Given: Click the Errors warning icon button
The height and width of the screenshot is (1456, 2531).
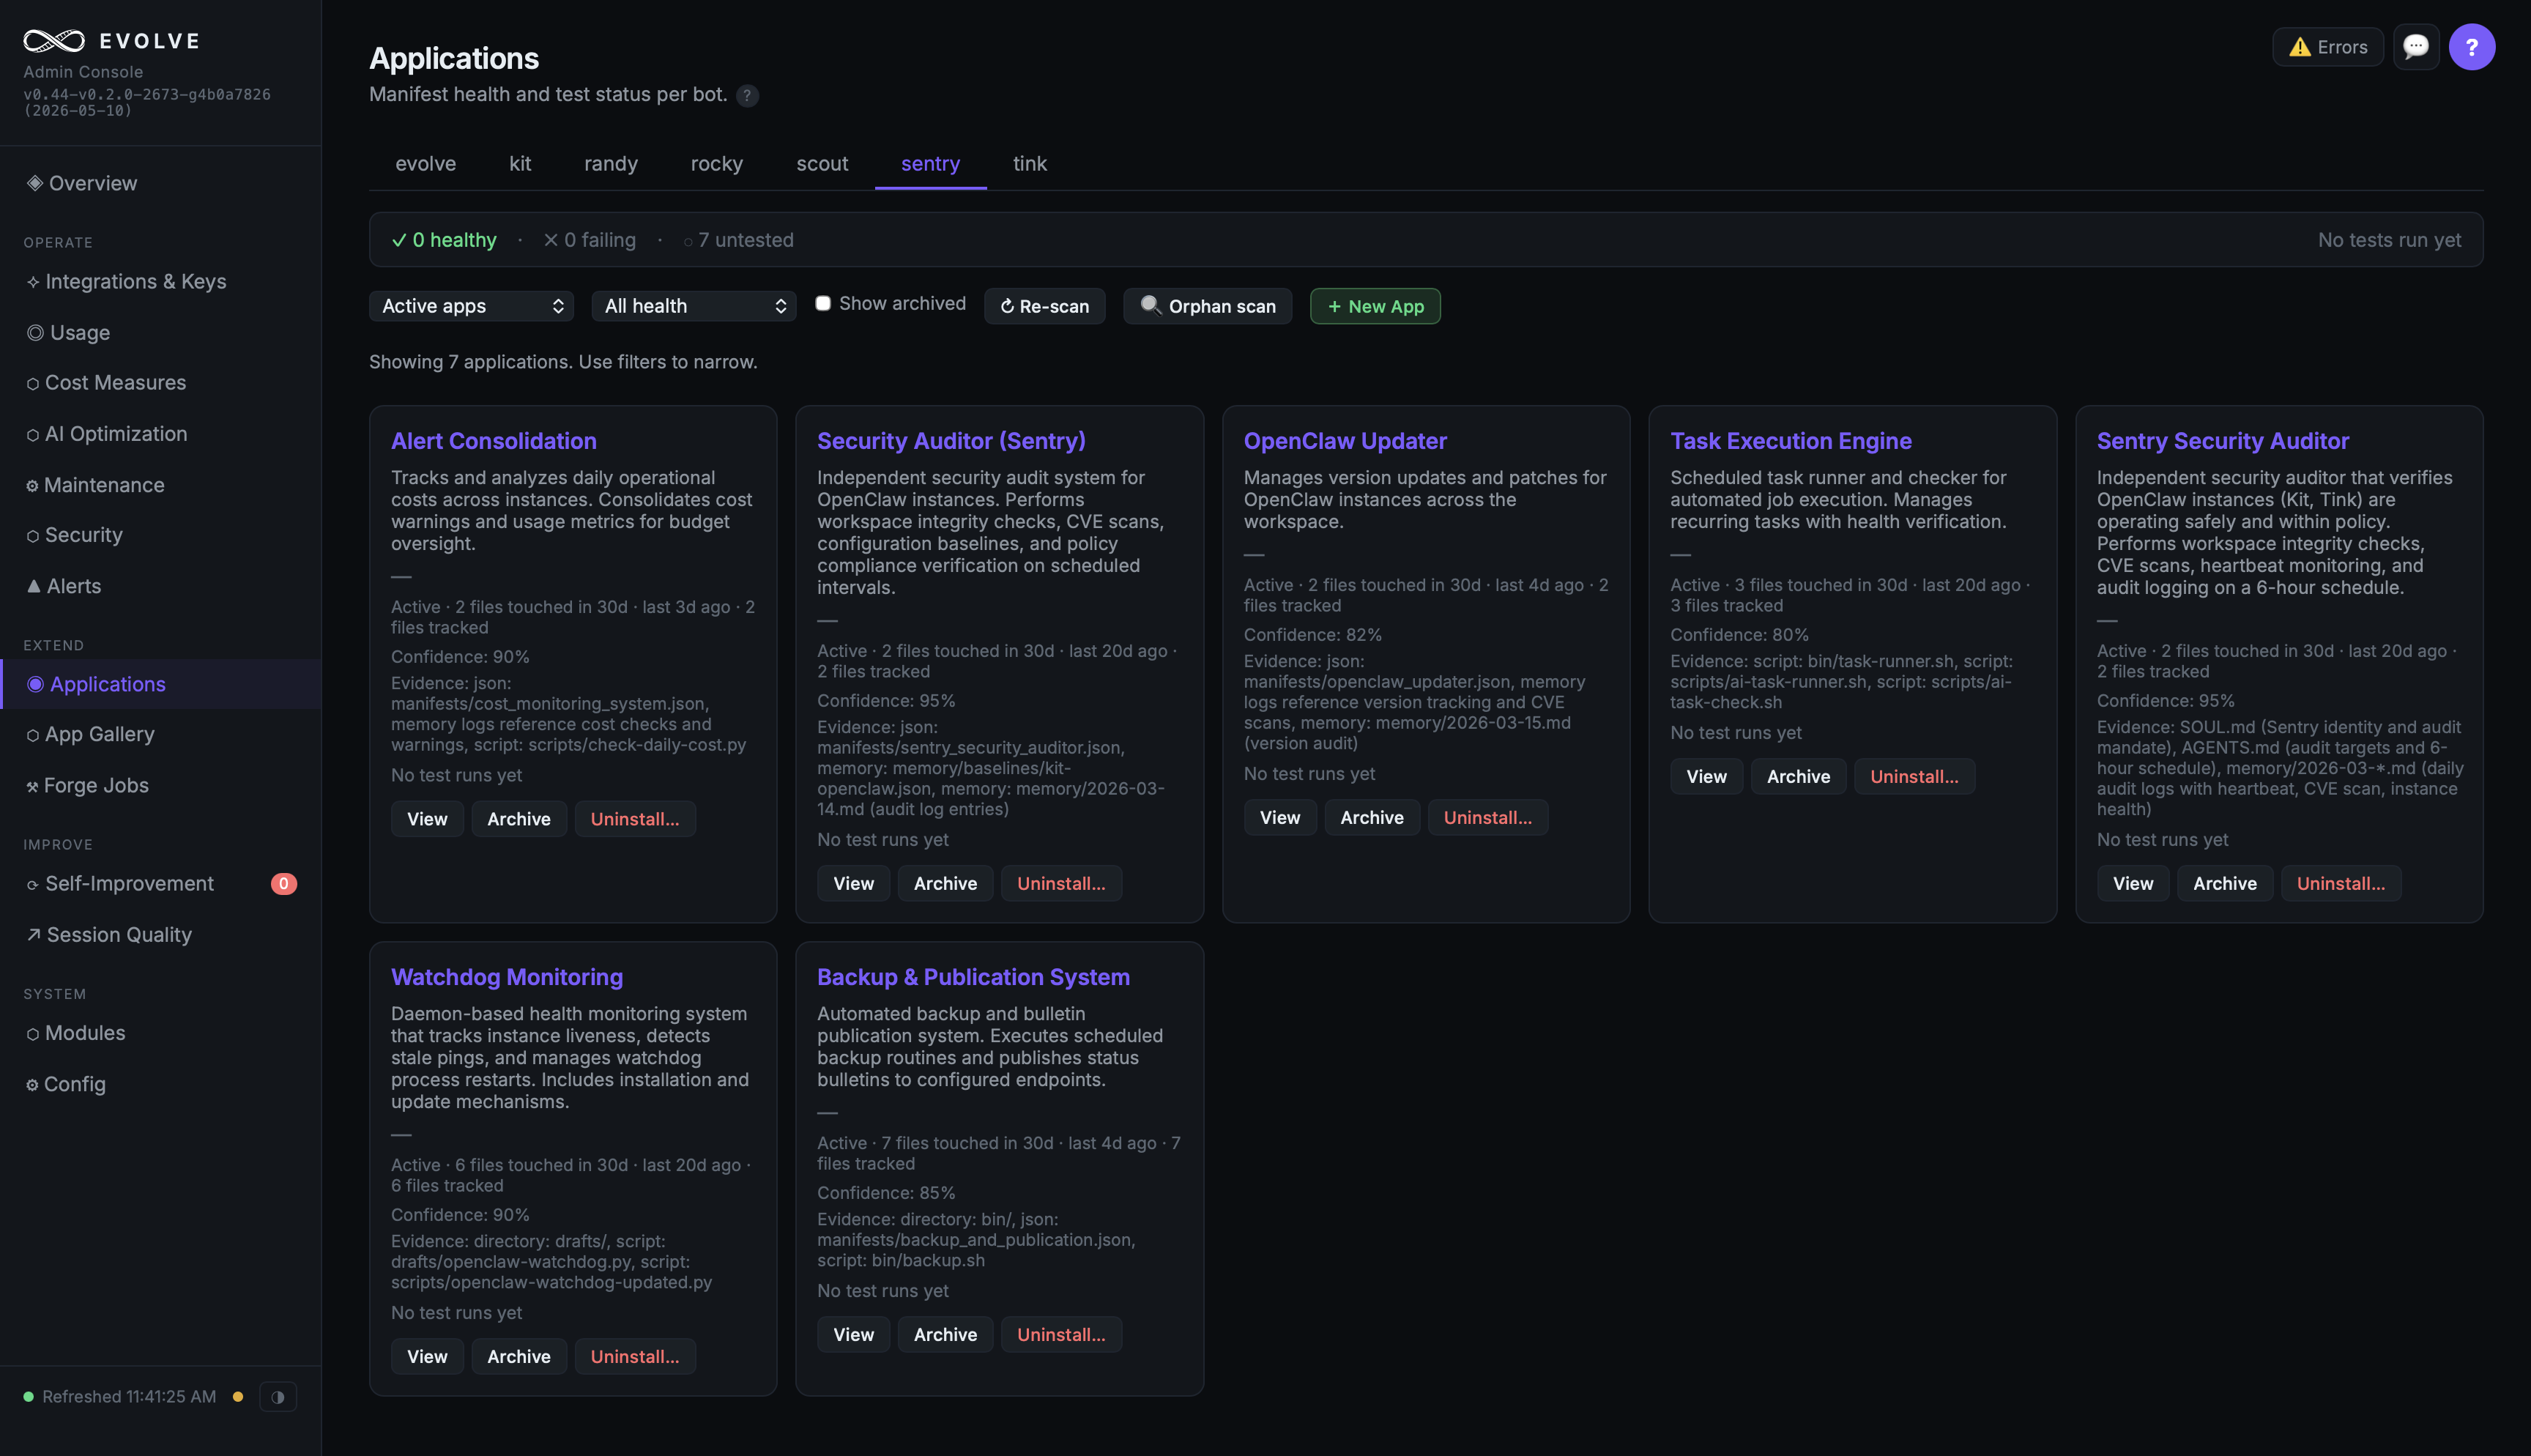Looking at the screenshot, I should pos(2327,47).
